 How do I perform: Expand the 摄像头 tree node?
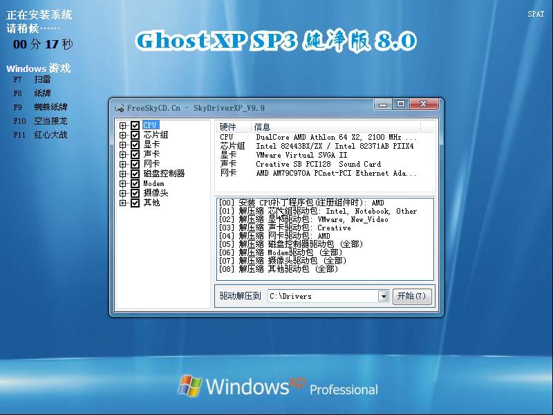[123, 194]
